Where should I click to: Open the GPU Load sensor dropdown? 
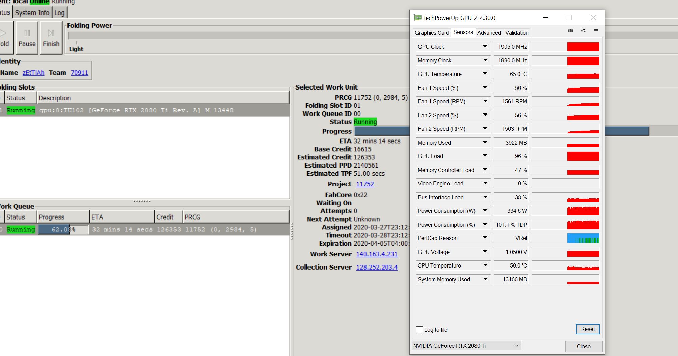point(485,156)
